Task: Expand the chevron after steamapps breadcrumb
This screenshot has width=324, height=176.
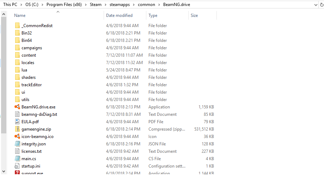Action: pos(134,5)
